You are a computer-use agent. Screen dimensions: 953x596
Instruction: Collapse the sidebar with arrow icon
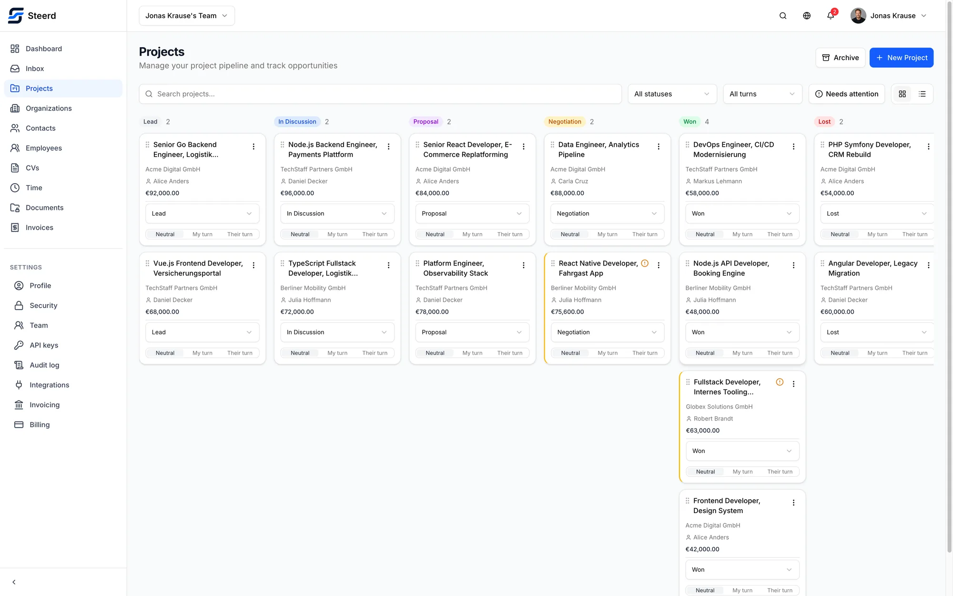click(14, 582)
